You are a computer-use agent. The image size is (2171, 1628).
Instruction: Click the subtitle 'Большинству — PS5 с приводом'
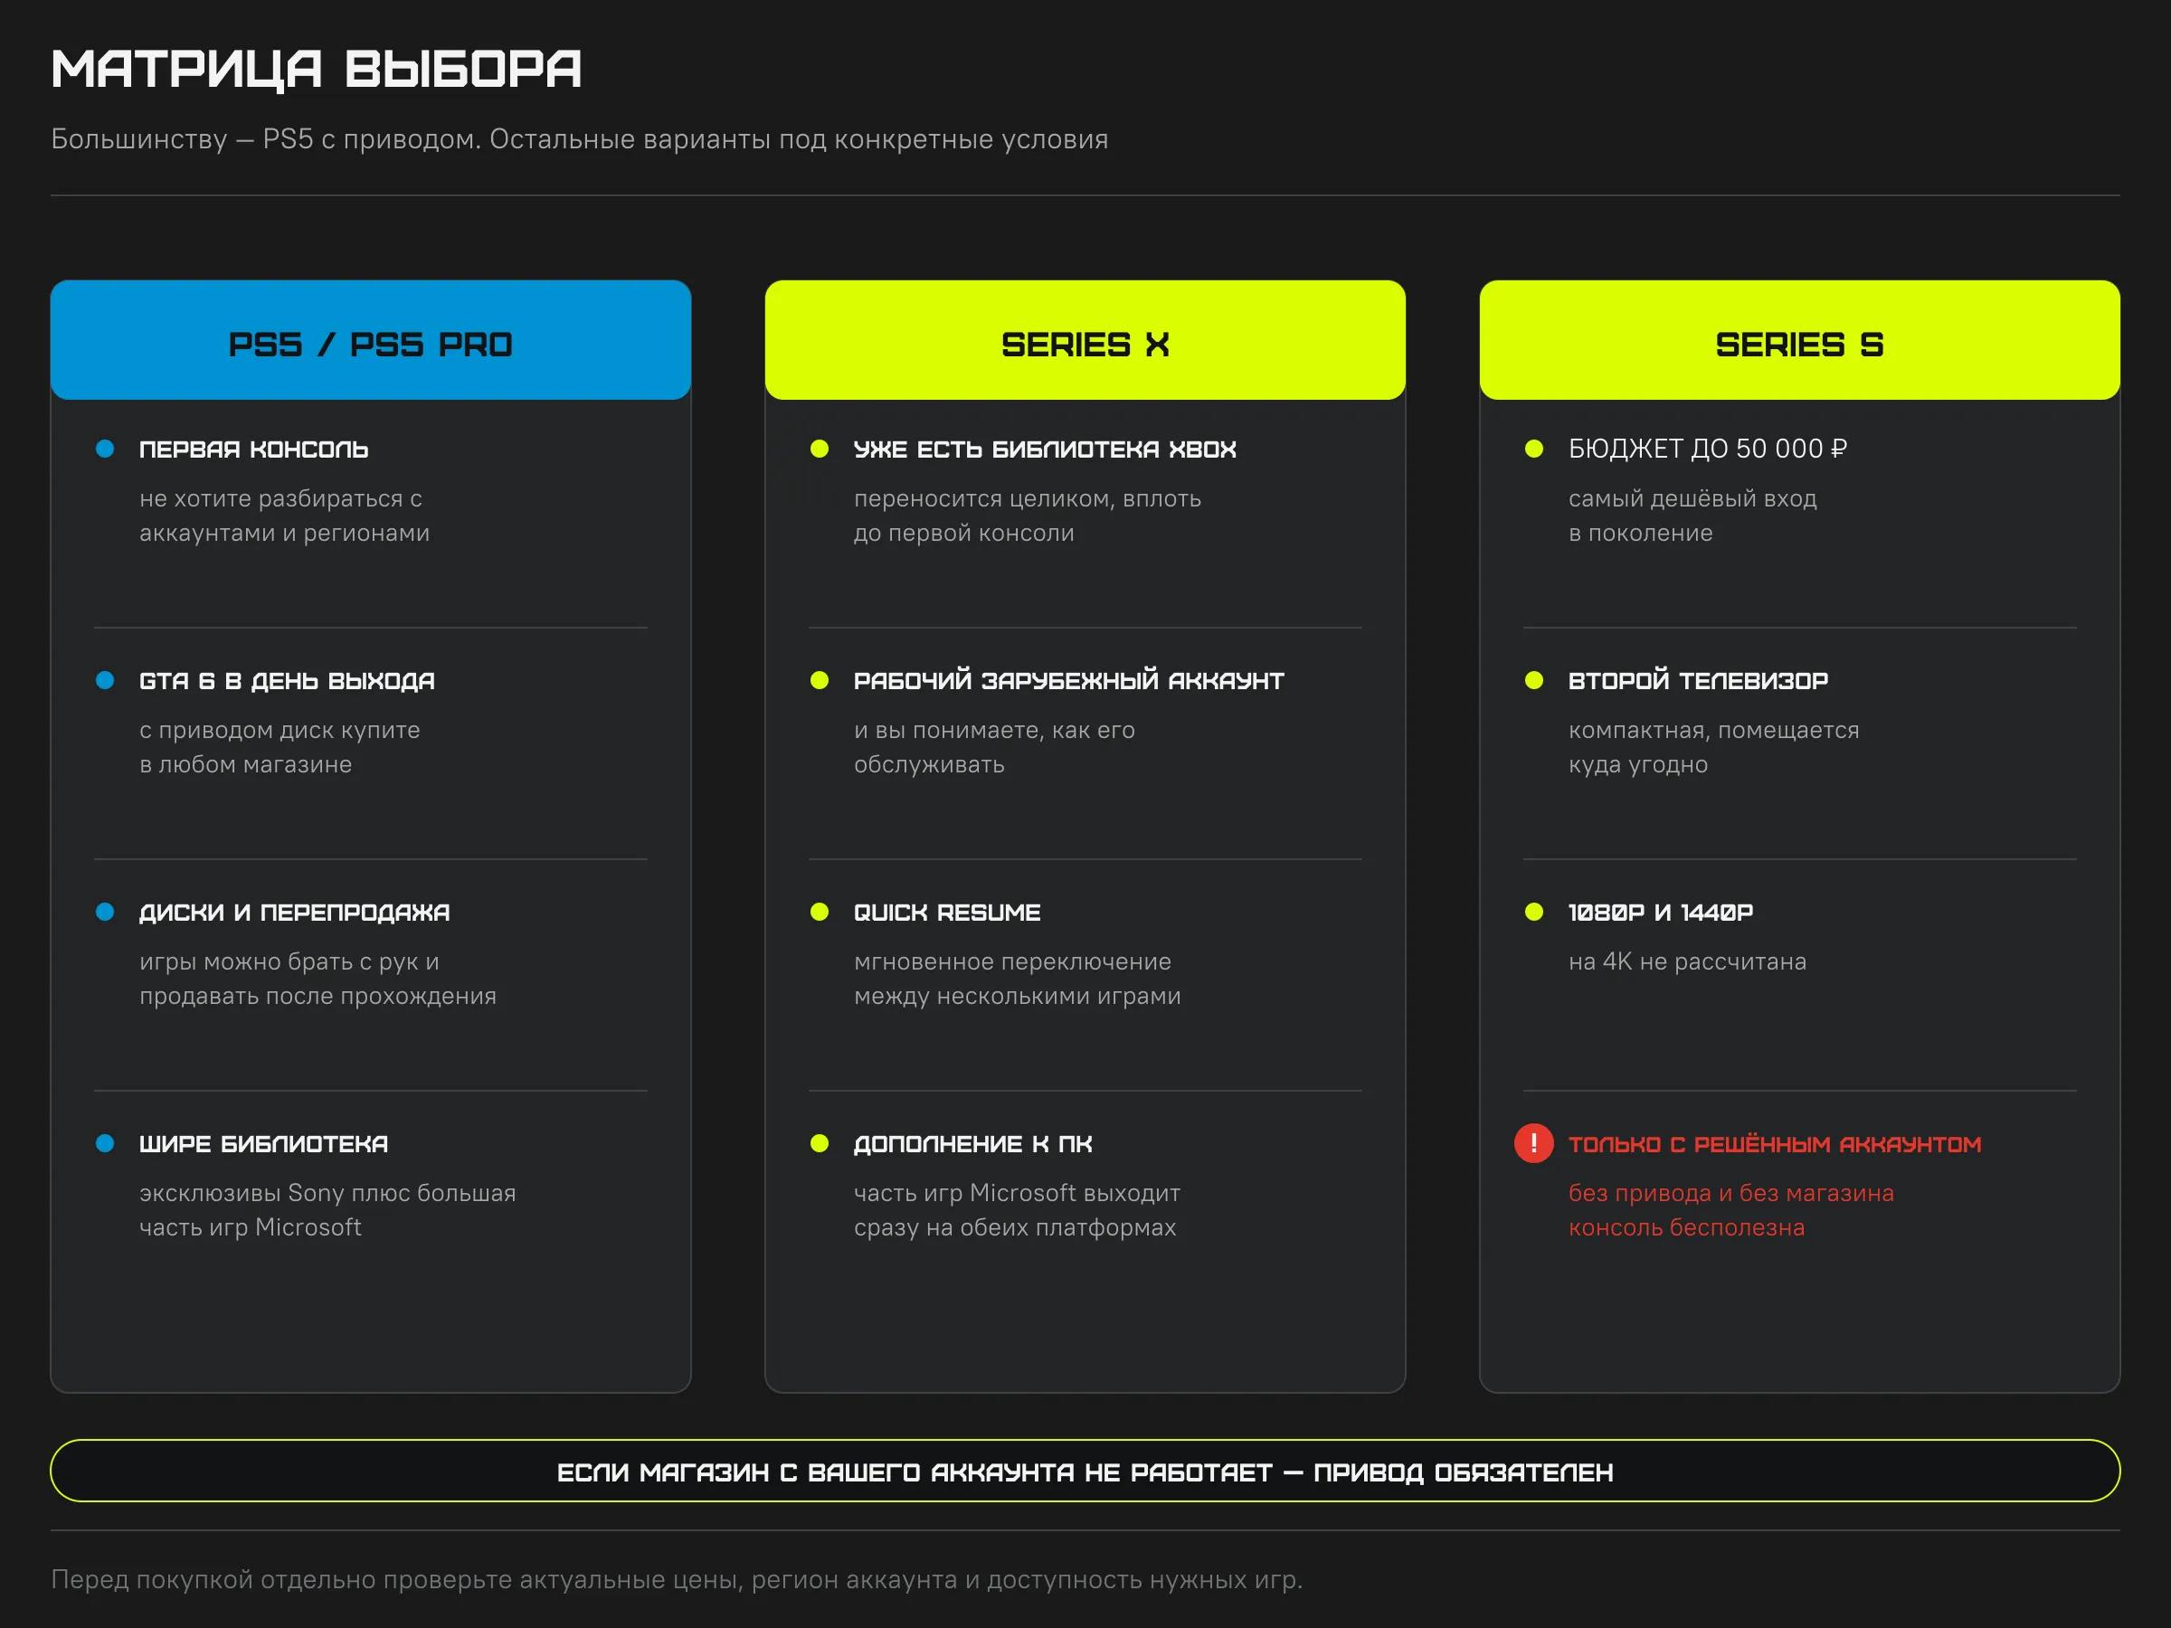[x=579, y=139]
